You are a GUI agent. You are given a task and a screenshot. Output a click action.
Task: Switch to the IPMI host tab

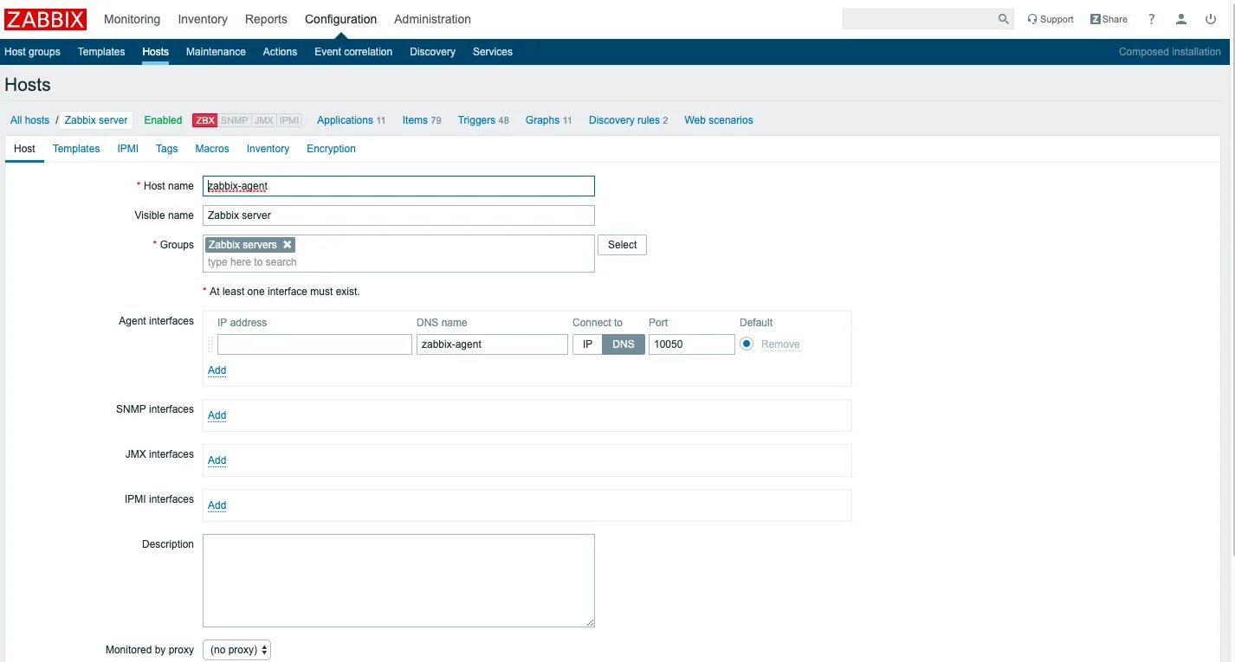click(x=128, y=149)
